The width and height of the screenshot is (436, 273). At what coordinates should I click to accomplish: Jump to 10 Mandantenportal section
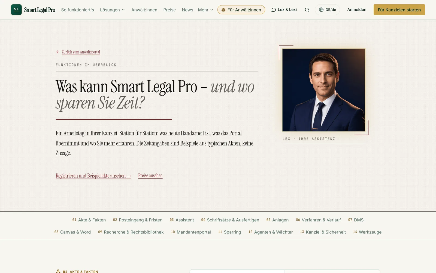(191, 232)
